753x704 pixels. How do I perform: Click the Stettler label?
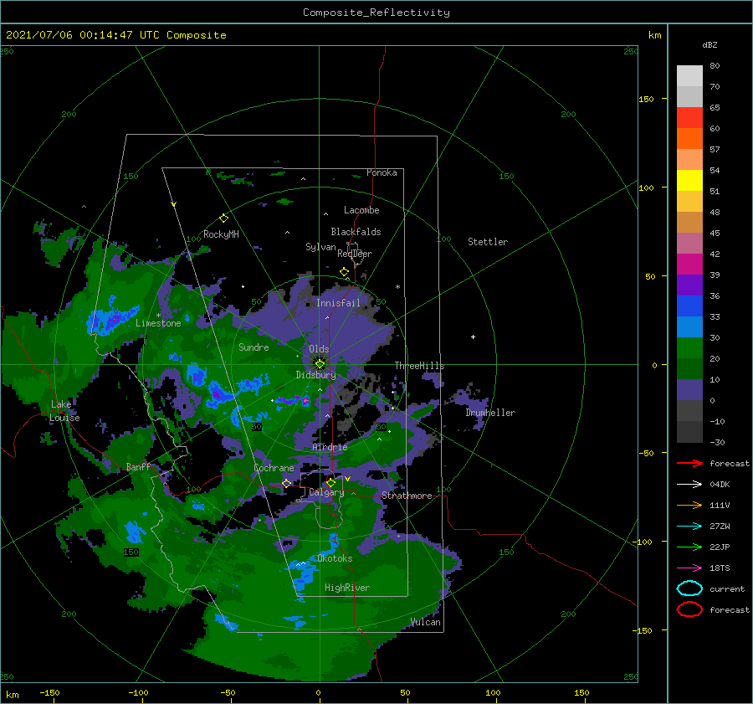click(488, 242)
